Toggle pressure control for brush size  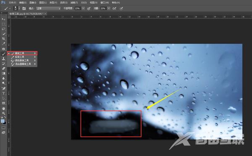121,8
